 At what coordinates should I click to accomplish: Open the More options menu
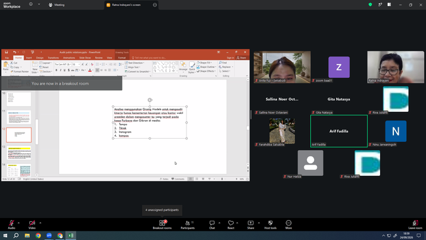coord(288,225)
